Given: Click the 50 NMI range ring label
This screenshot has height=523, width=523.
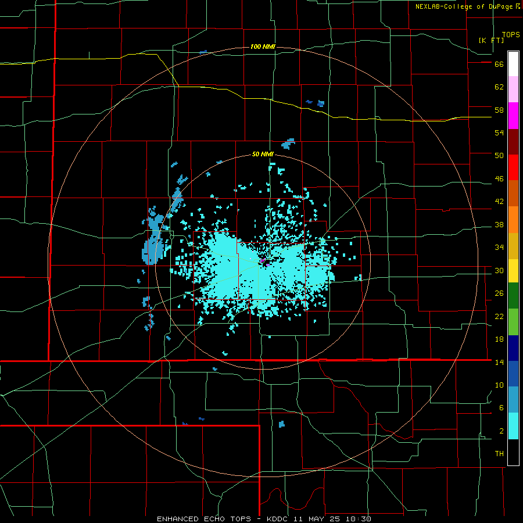Looking at the screenshot, I should [263, 154].
